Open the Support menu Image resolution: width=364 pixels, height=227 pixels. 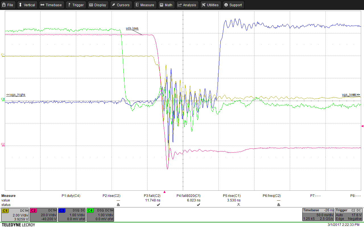233,5
